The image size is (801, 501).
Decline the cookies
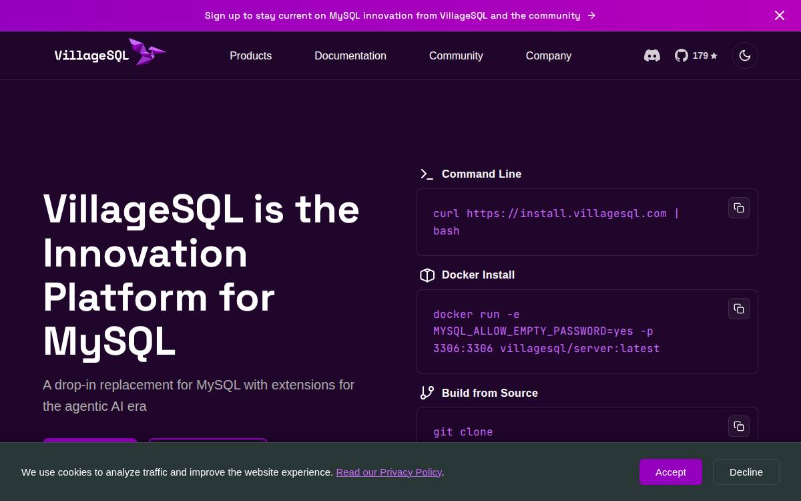tap(746, 472)
